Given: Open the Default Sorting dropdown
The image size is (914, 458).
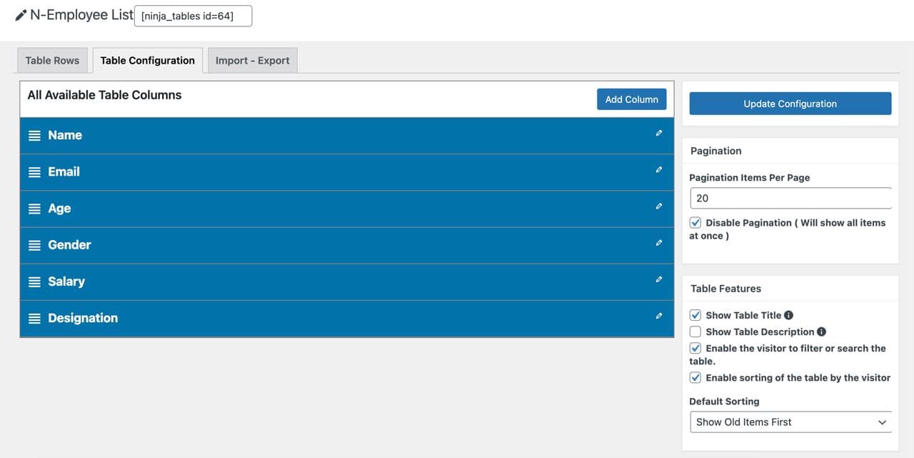Looking at the screenshot, I should pyautogui.click(x=790, y=422).
